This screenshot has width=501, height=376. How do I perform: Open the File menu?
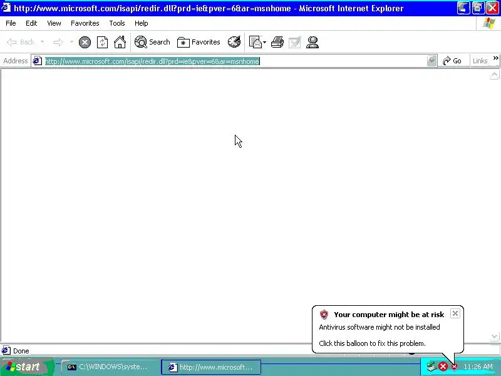11,23
